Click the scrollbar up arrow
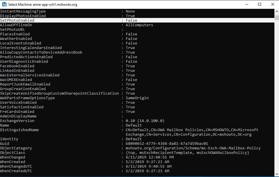 [x=277, y=11]
